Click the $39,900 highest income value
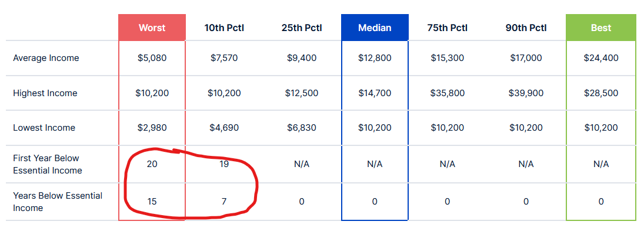The image size is (644, 228). [526, 93]
